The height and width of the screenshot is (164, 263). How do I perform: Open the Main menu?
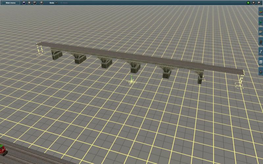coord(11,3)
